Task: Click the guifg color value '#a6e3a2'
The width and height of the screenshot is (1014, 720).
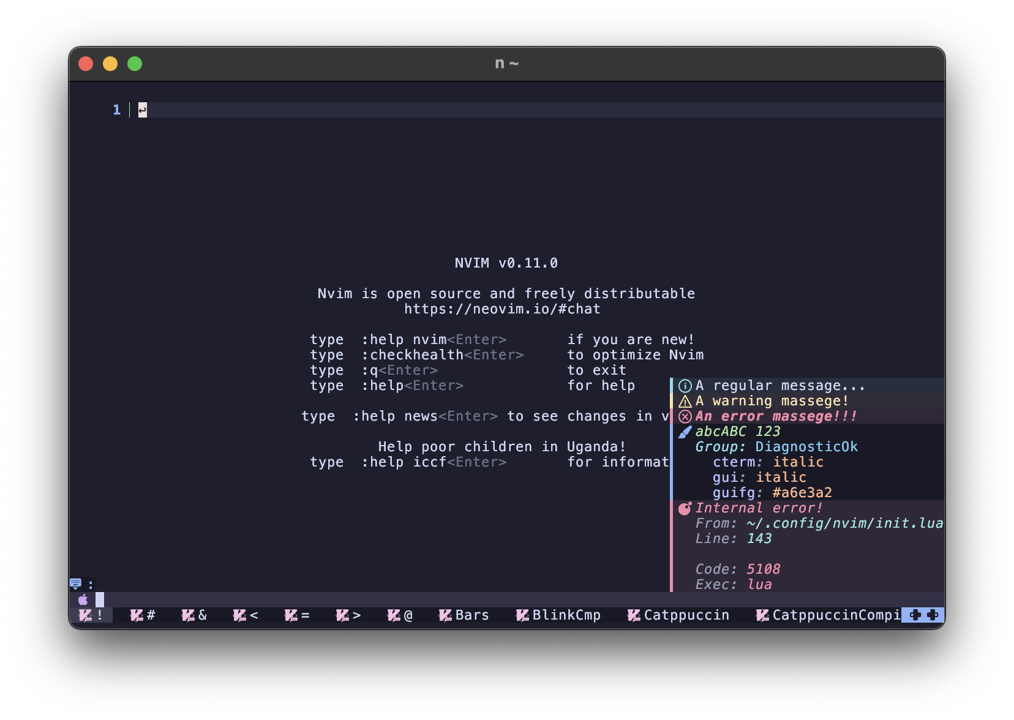Action: [x=803, y=492]
